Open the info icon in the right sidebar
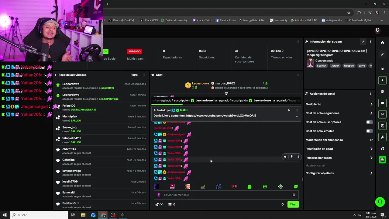The image size is (389, 219). (x=382, y=43)
